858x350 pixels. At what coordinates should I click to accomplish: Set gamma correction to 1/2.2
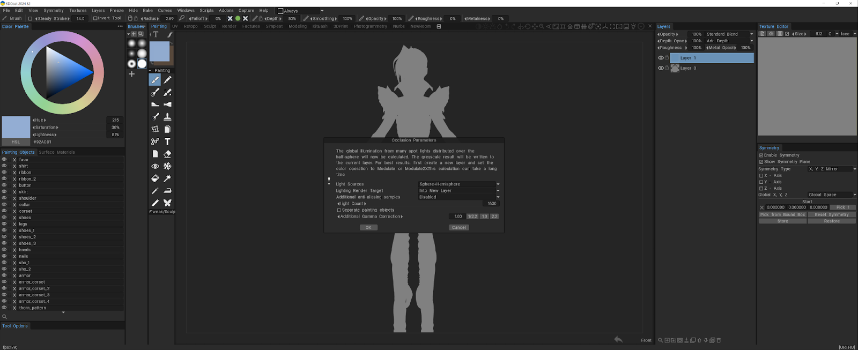[472, 217]
